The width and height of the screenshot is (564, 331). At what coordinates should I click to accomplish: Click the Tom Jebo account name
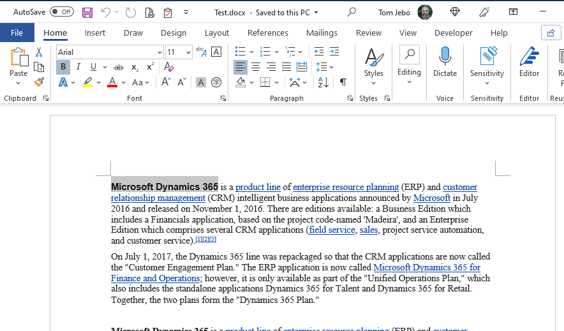coord(394,13)
